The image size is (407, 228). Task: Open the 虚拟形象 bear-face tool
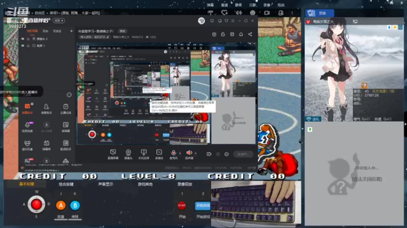click(27, 145)
